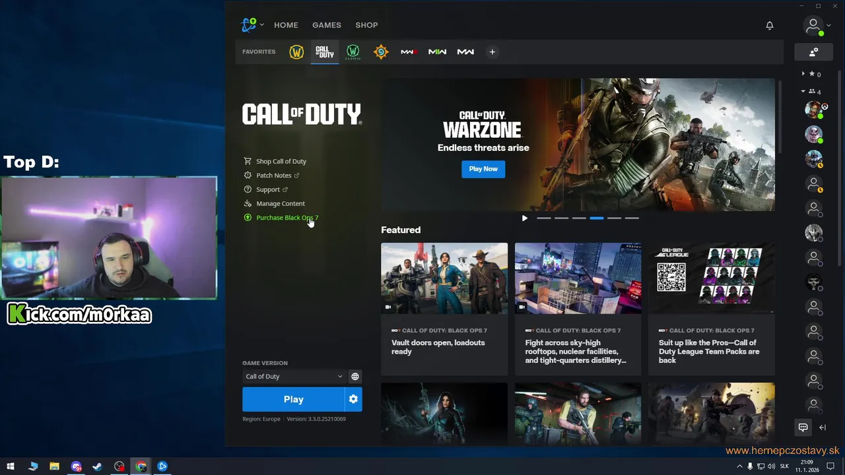This screenshot has height=475, width=845.
Task: Select World of Warcraft in favorites bar
Action: (x=296, y=51)
